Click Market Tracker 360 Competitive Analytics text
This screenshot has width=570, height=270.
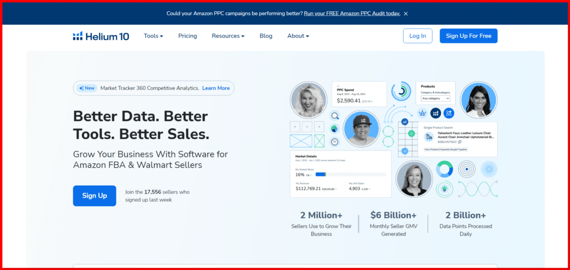(x=150, y=88)
